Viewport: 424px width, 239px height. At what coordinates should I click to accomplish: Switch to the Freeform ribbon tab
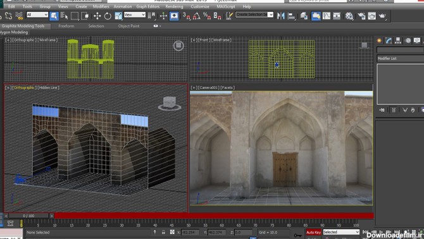(x=66, y=26)
